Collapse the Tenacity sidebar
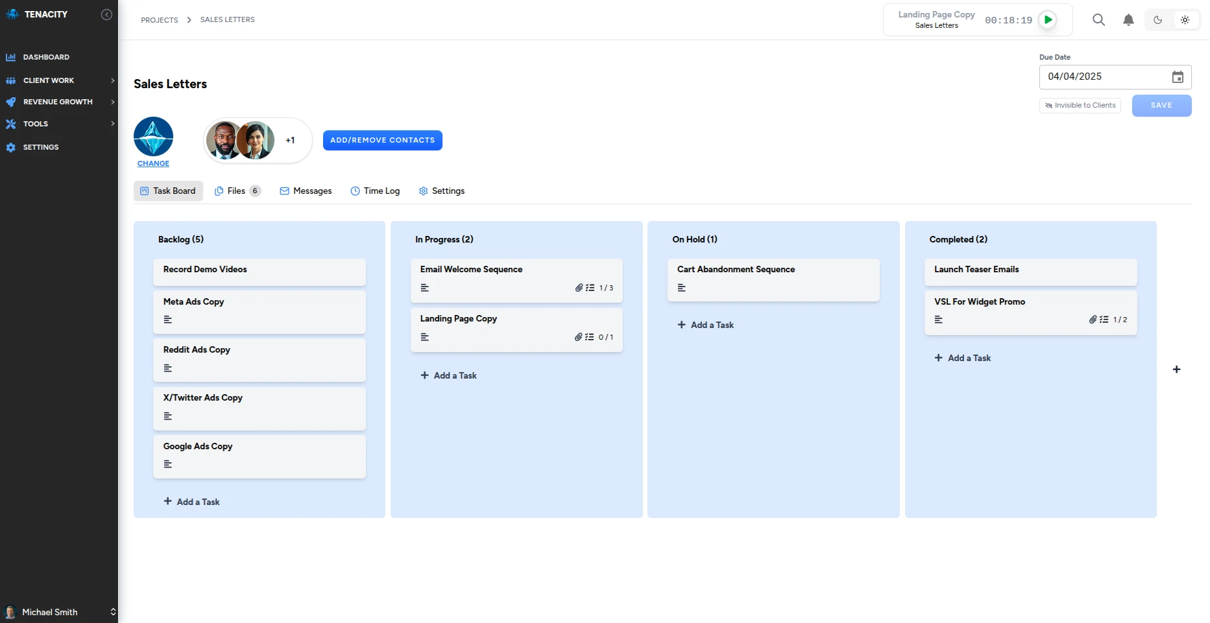This screenshot has height=623, width=1210. [x=107, y=14]
